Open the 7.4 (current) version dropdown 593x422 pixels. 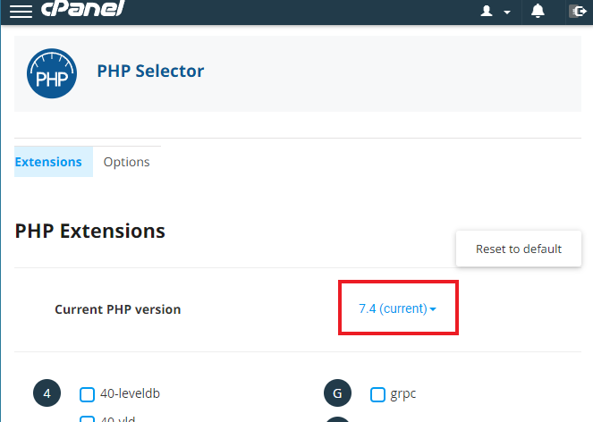(x=397, y=308)
